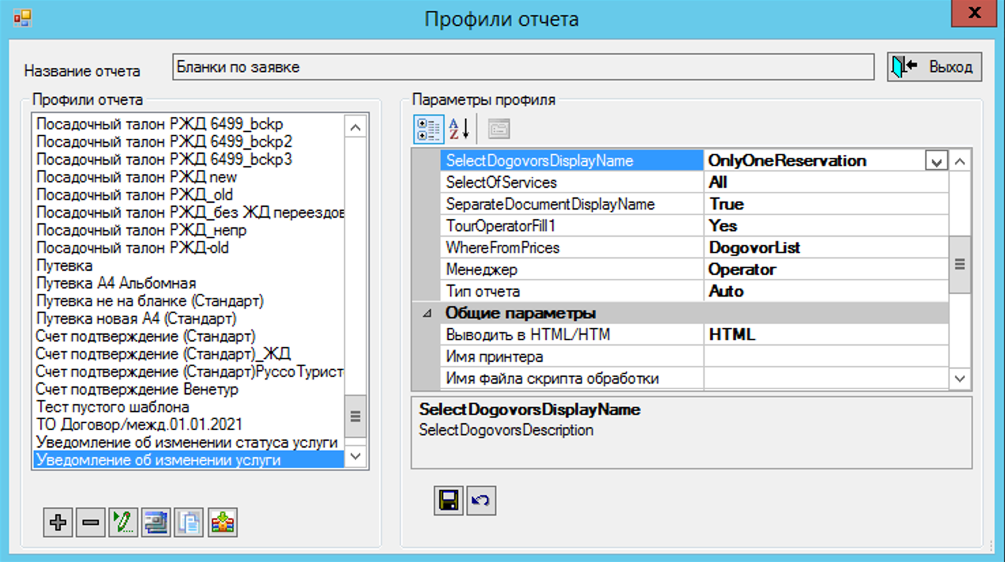This screenshot has width=1005, height=562.
Task: Select the Тип отчета property row
Action: (x=483, y=291)
